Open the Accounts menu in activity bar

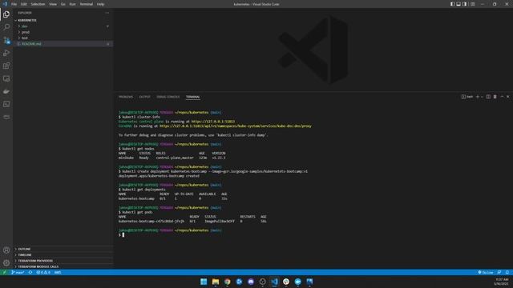point(6,250)
